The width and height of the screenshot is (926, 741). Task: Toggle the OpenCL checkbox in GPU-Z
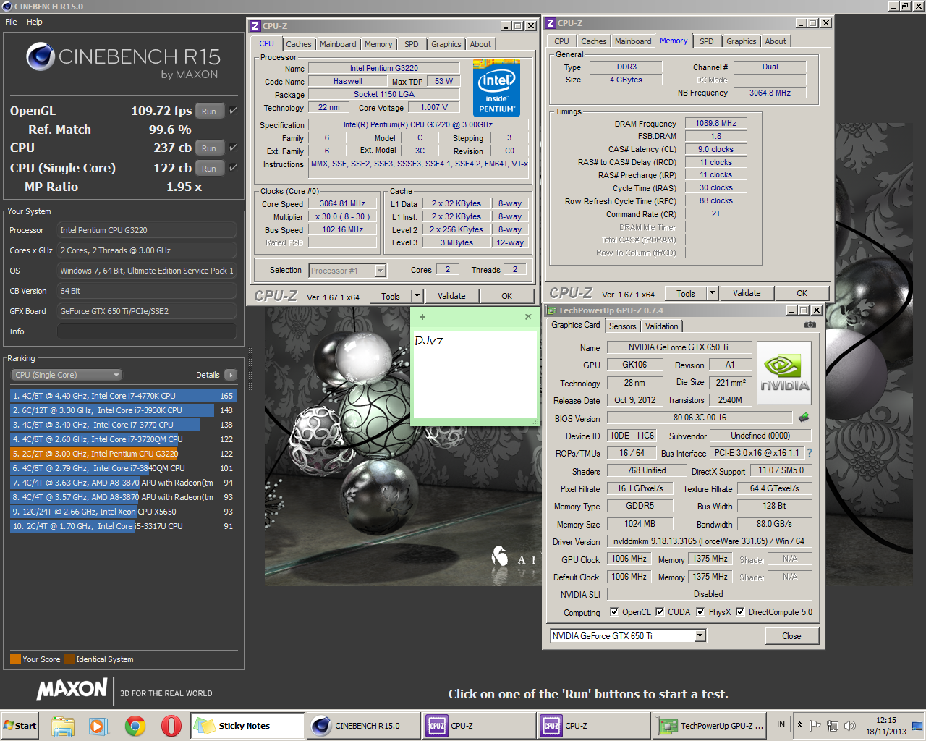[x=614, y=611]
